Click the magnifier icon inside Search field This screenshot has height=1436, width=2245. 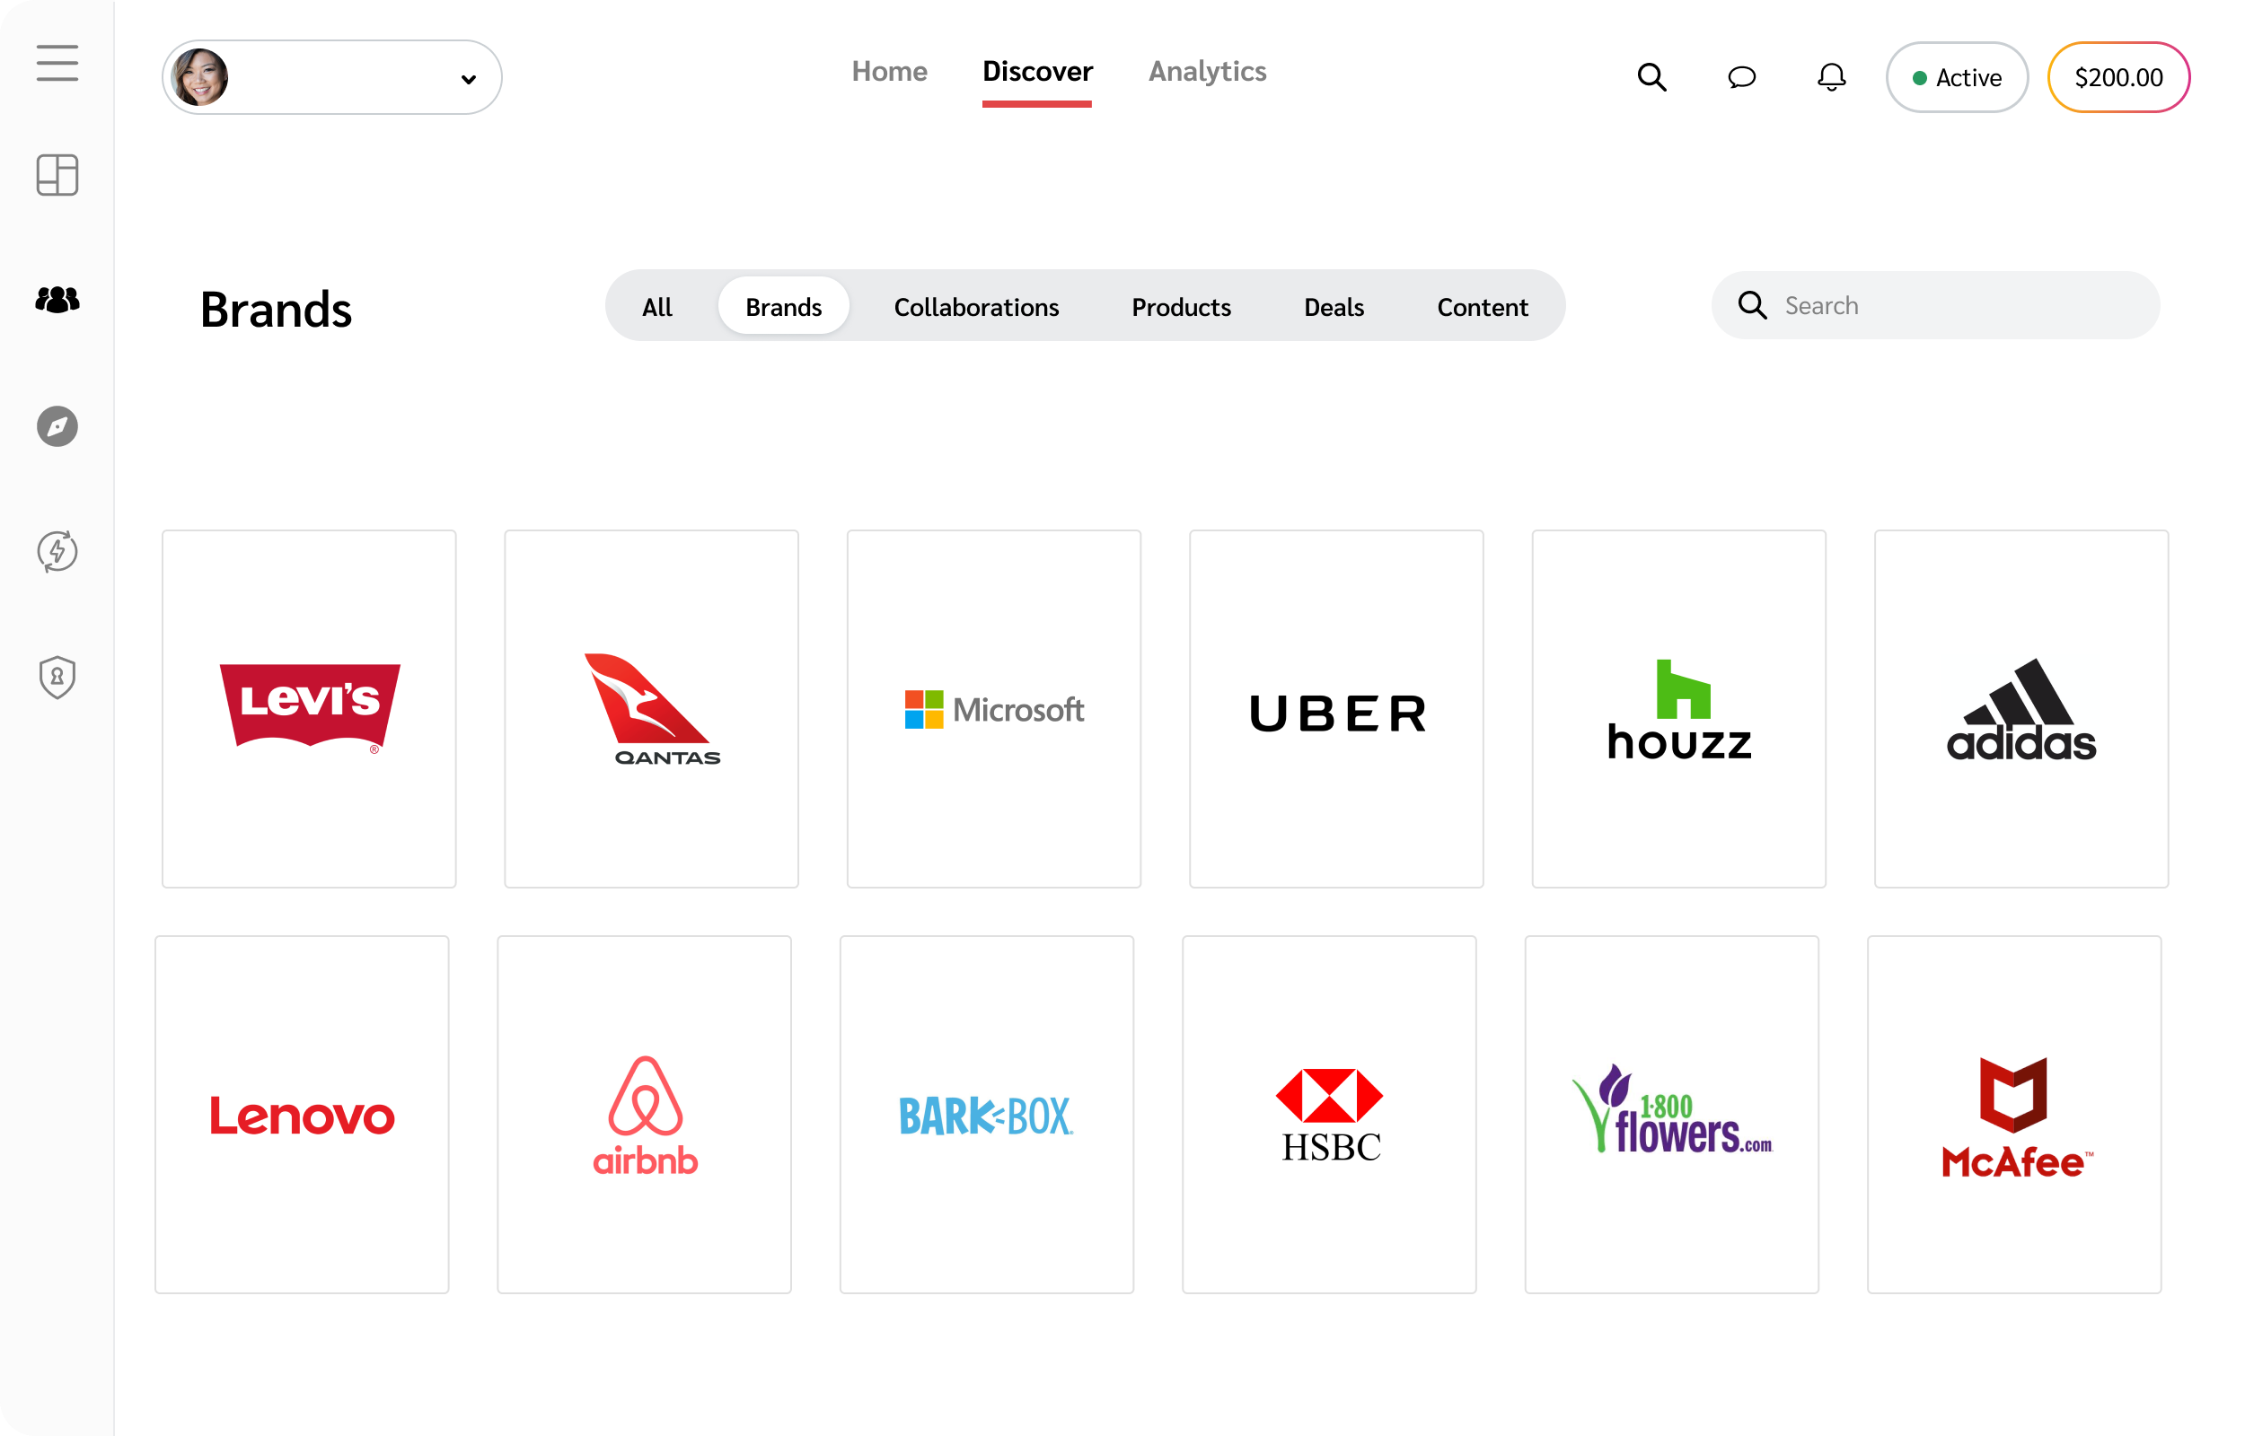point(1752,305)
